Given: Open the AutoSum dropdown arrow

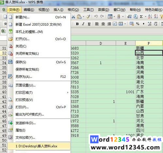Looking at the screenshot, I should click(146, 17).
